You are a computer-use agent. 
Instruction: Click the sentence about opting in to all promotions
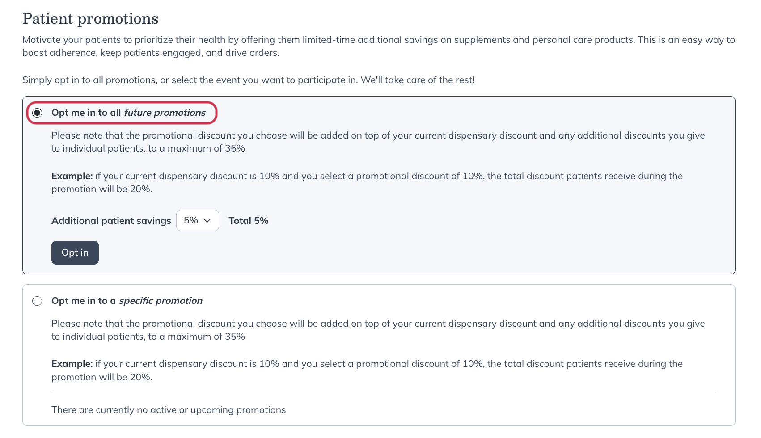[248, 80]
